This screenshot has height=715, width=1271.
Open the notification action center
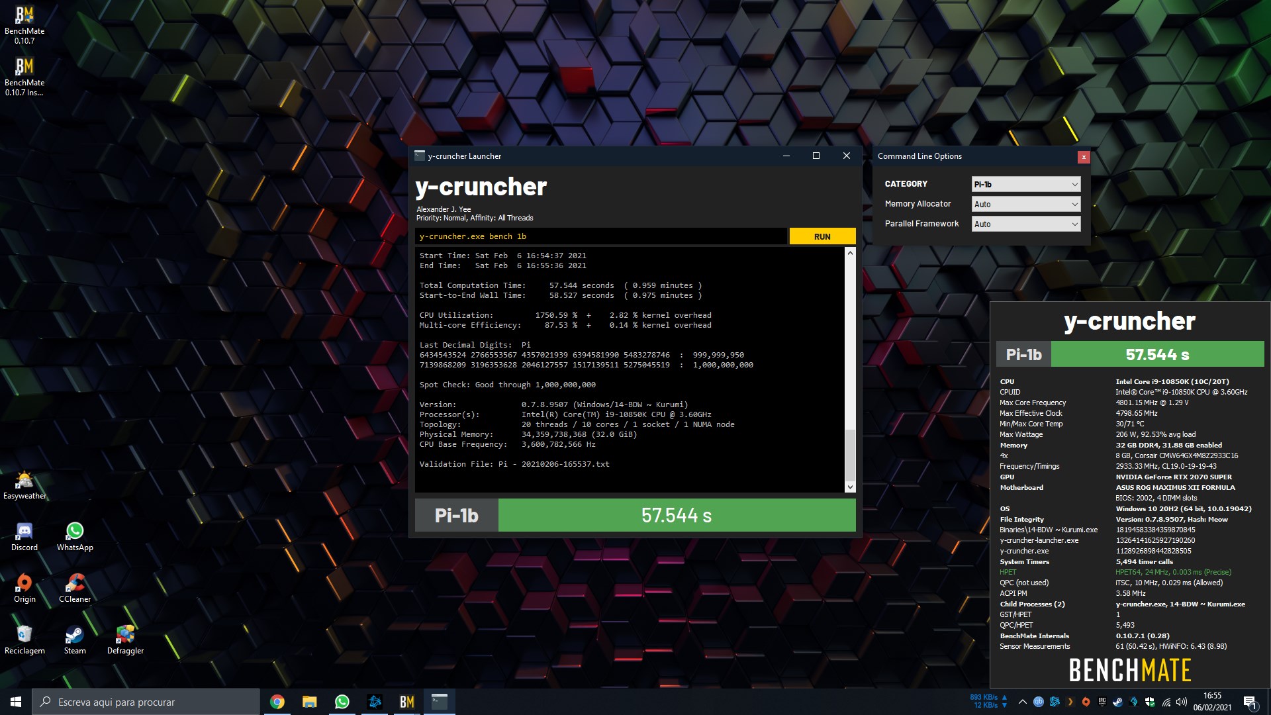point(1251,702)
